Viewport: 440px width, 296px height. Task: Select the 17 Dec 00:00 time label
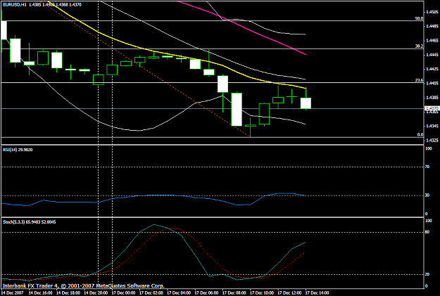(123, 293)
